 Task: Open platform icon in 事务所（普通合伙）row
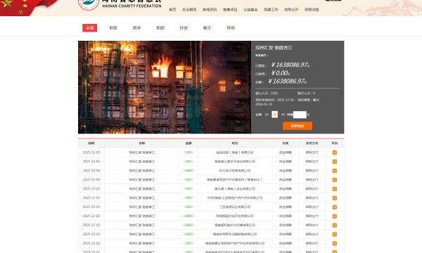click(x=335, y=180)
